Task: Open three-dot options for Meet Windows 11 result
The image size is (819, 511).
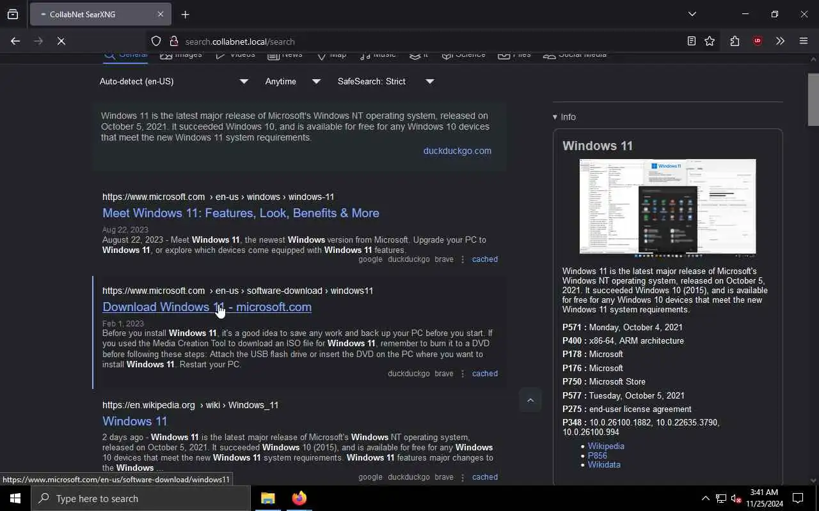Action: tap(463, 259)
